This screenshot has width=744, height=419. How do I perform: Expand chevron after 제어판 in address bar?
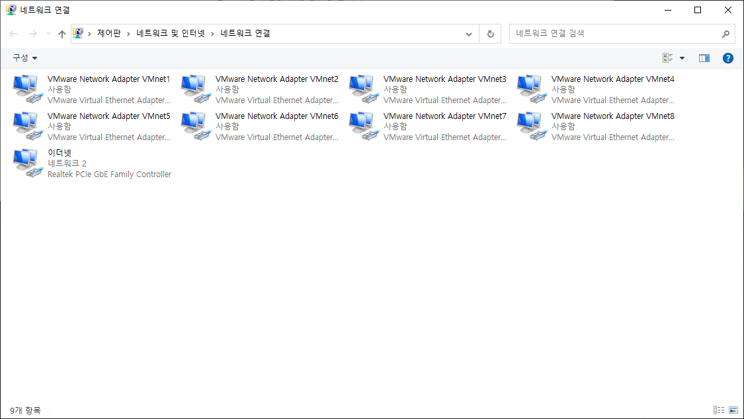(x=128, y=34)
